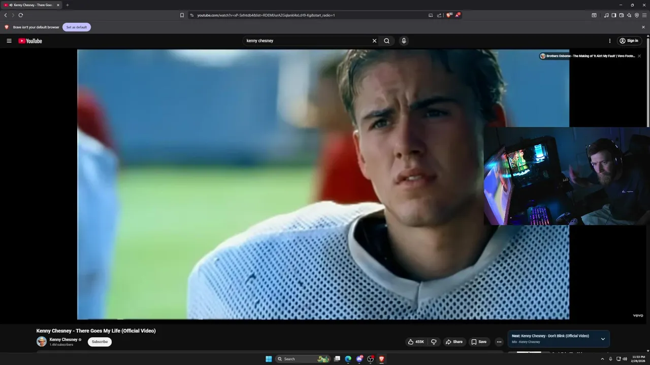Screen dimensions: 650x365
Task: Save video to playlist
Action: pyautogui.click(x=479, y=342)
